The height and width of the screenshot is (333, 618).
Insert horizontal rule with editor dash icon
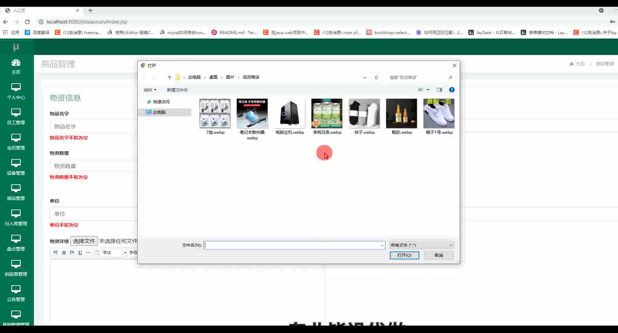pyautogui.click(x=88, y=252)
